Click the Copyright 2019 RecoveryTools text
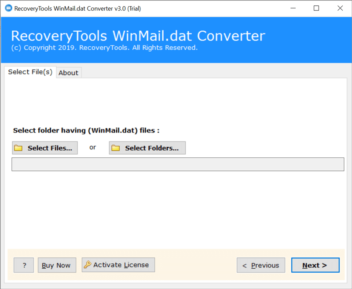The width and height of the screenshot is (352, 289). pos(104,48)
